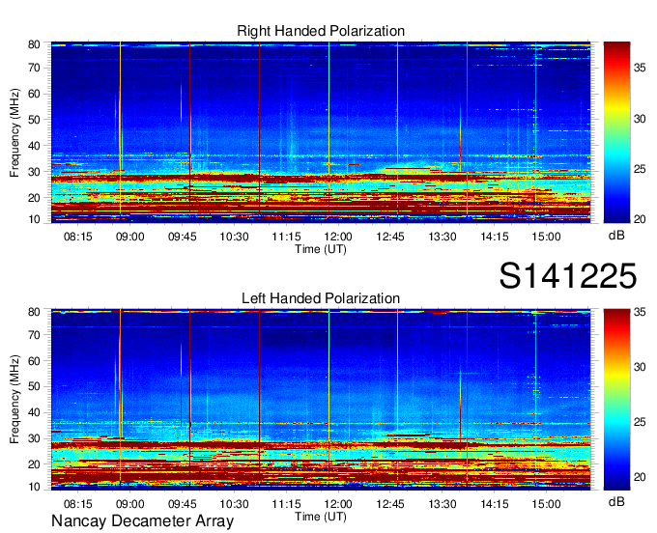Click the Right Handed Polarization spectrogram
Screen dimensions: 657x533
321,132
